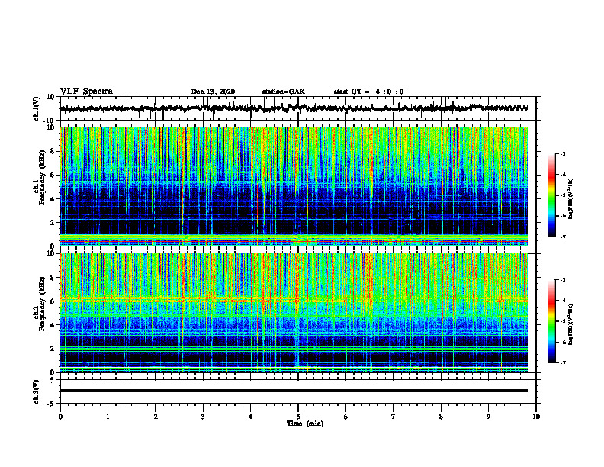The height and width of the screenshot is (467, 604).
Task: Click the "-7" label on ch.1 colorbar
Action: tap(562, 237)
